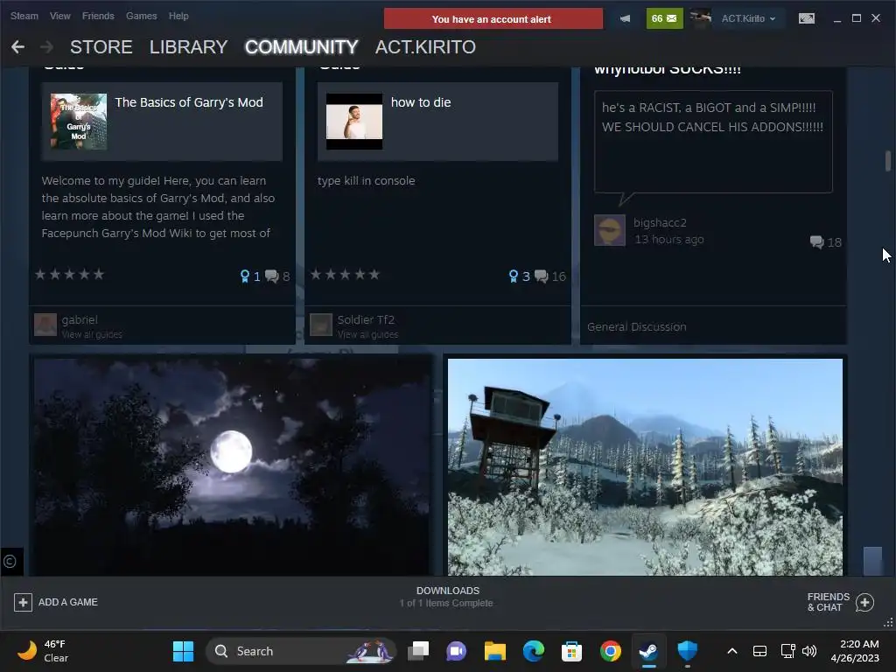Viewport: 896px width, 672px height.
Task: View all guides by Soldier Tf2
Action: [368, 334]
